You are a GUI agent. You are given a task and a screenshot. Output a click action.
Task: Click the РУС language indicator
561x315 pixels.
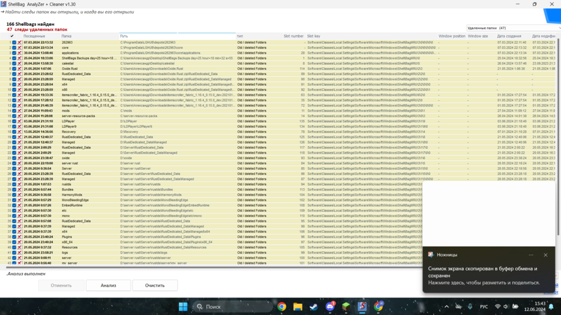tap(484, 307)
